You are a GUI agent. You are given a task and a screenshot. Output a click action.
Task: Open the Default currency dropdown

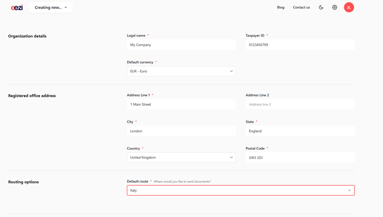181,71
